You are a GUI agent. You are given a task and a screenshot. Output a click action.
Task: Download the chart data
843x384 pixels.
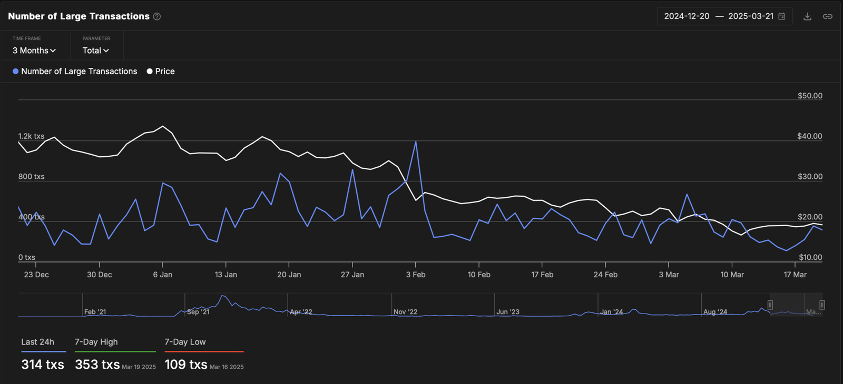pyautogui.click(x=807, y=16)
